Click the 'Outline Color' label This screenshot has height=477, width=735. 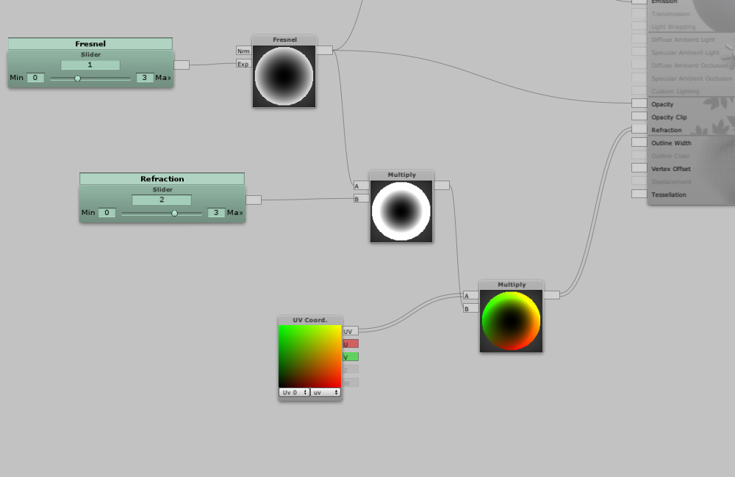[x=671, y=156]
